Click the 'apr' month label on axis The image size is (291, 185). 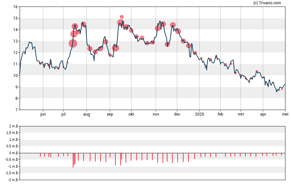pyautogui.click(x=263, y=114)
